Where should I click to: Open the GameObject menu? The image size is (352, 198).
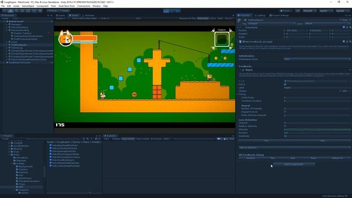click(28, 6)
